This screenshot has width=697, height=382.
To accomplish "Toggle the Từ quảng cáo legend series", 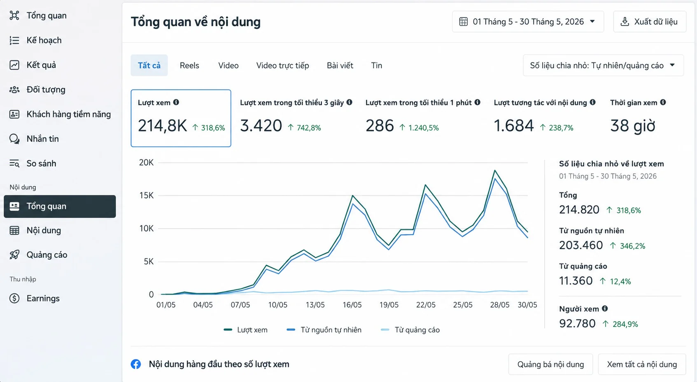I will pyautogui.click(x=410, y=330).
